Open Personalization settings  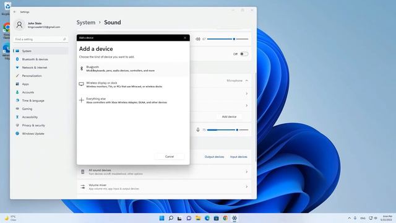(41, 76)
